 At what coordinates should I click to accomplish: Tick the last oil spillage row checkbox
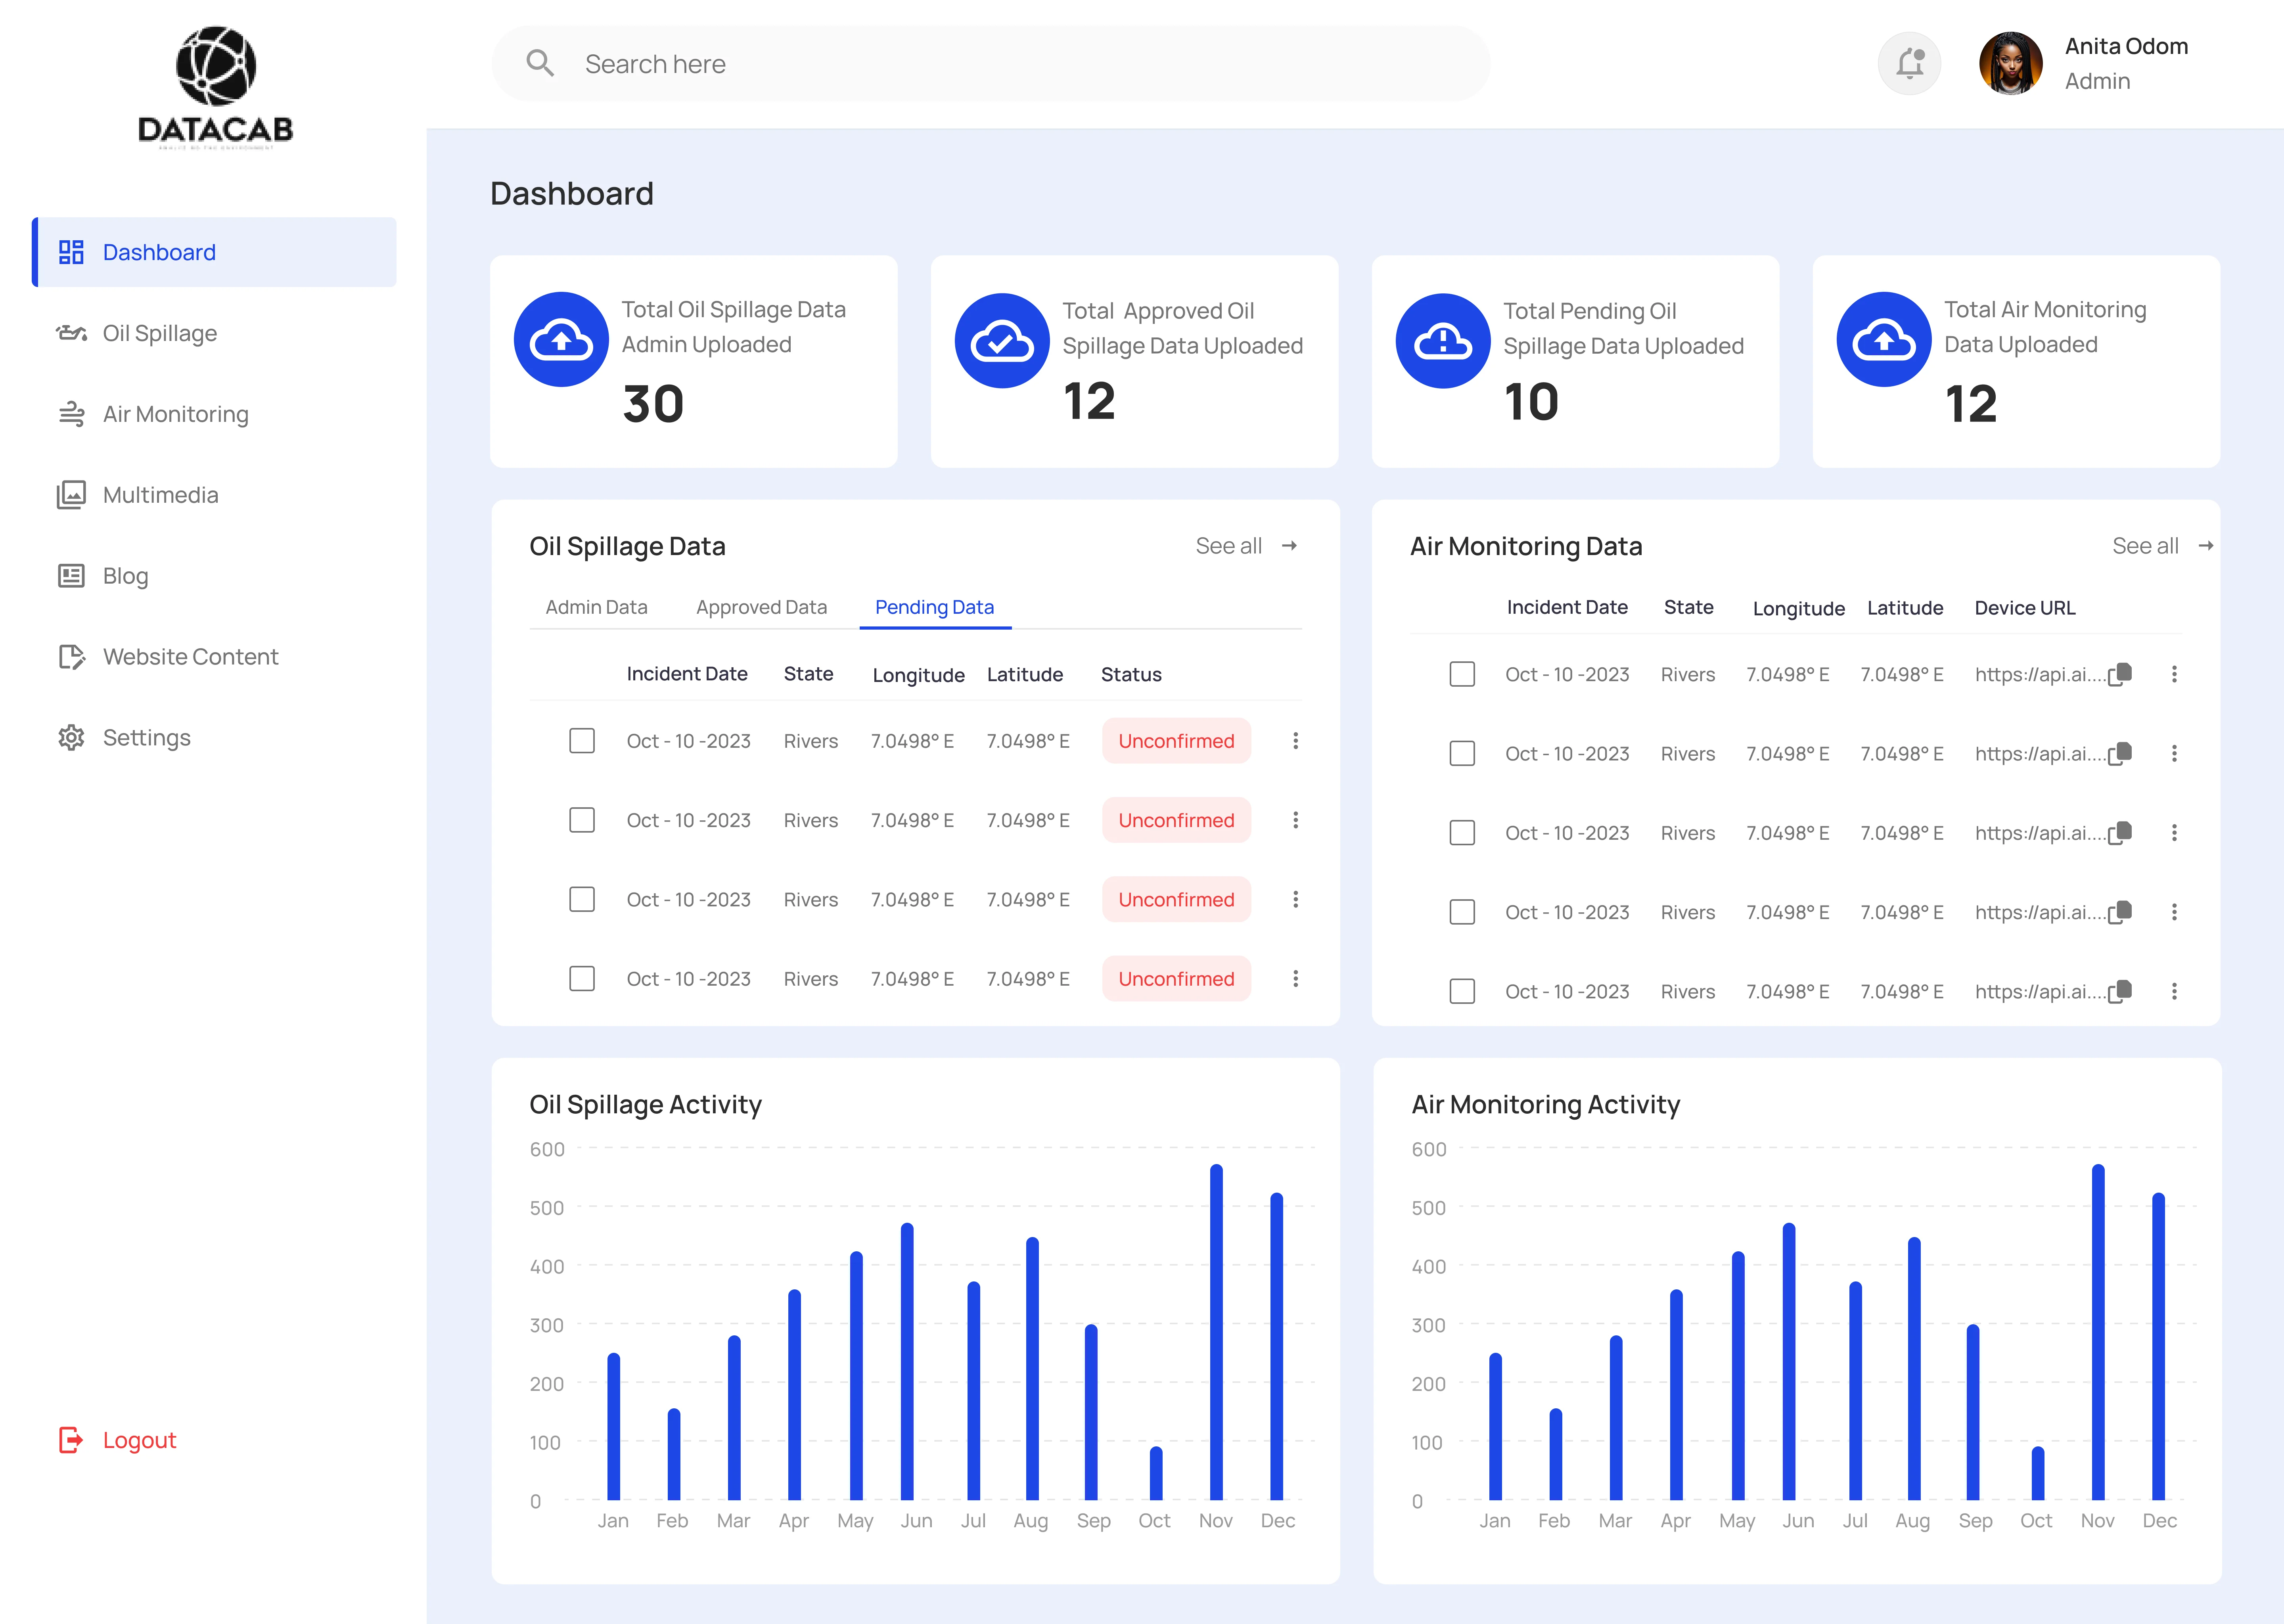click(x=582, y=979)
